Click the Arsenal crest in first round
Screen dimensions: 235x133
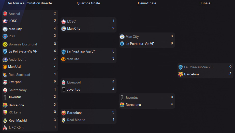coord(5,14)
